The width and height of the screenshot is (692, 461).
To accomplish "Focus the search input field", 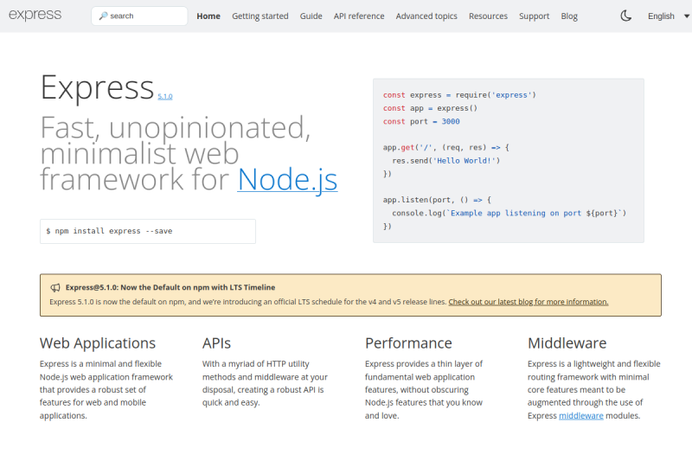I will click(x=139, y=16).
